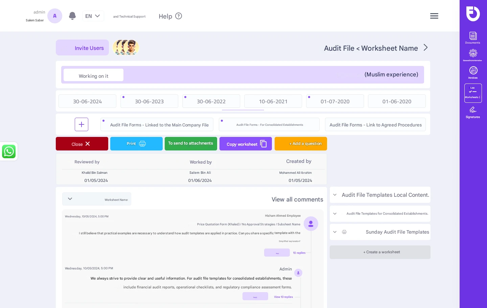This screenshot has height=308, width=487.
Task: Go to Signatures via its pen icon
Action: click(x=473, y=111)
